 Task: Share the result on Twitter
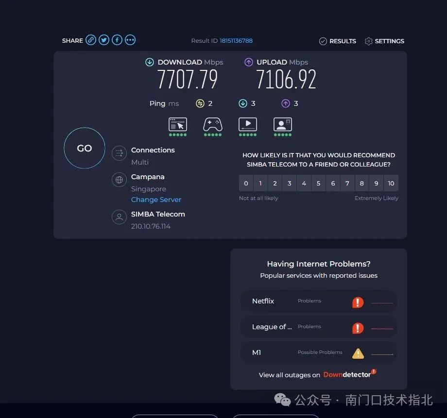[104, 40]
